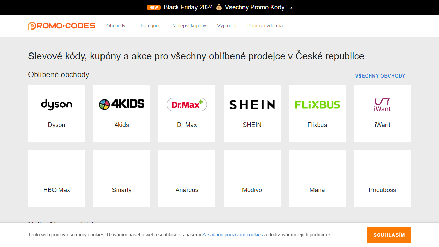
Task: Click the money bag emoji in the banner
Action: point(218,7)
